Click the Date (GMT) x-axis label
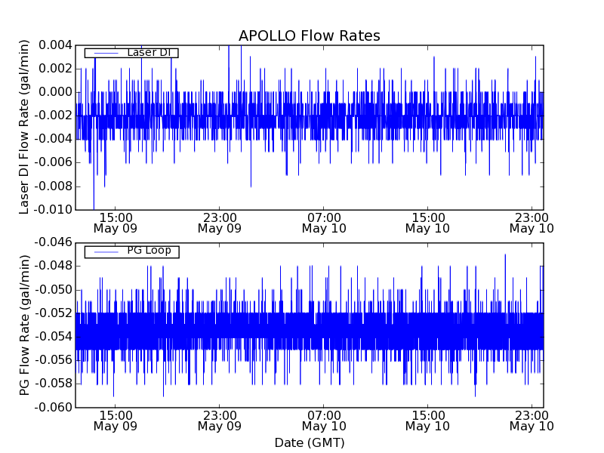The height and width of the screenshot is (453, 604). point(309,442)
